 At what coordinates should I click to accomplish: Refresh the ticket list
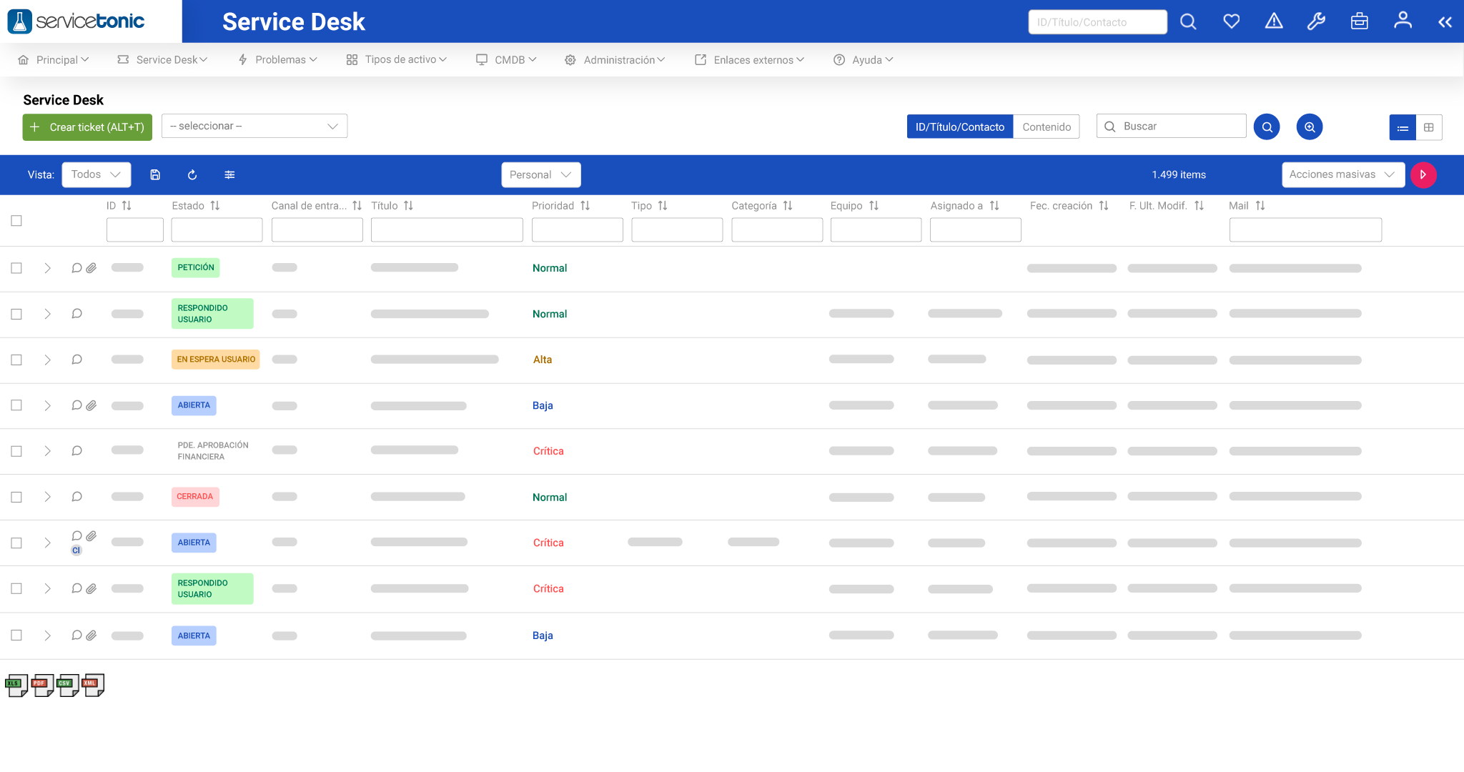tap(192, 174)
